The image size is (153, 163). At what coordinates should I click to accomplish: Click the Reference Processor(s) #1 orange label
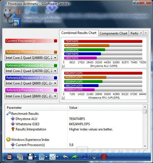click(x=25, y=52)
